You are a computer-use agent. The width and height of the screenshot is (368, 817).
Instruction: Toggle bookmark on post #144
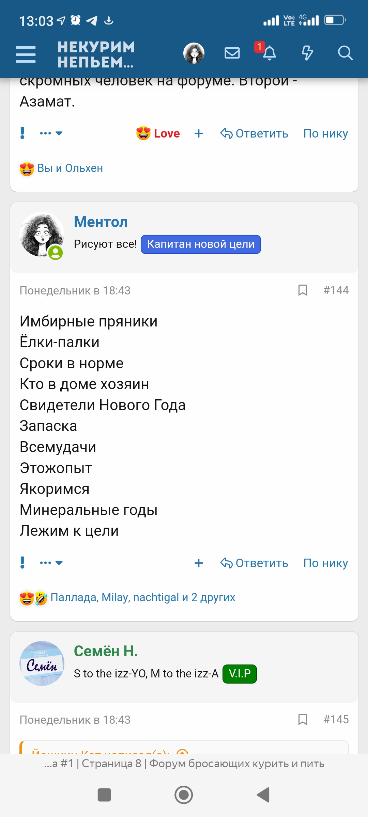303,290
